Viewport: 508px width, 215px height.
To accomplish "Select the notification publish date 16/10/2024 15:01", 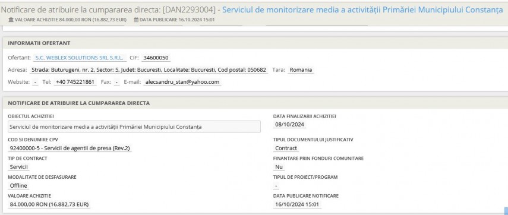I will [x=297, y=205].
